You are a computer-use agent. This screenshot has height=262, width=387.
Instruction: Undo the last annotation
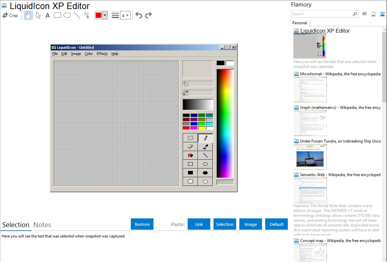(139, 15)
